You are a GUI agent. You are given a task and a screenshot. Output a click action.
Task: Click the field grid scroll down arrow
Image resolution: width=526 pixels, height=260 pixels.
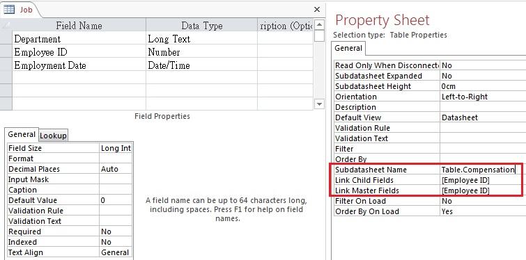319,104
